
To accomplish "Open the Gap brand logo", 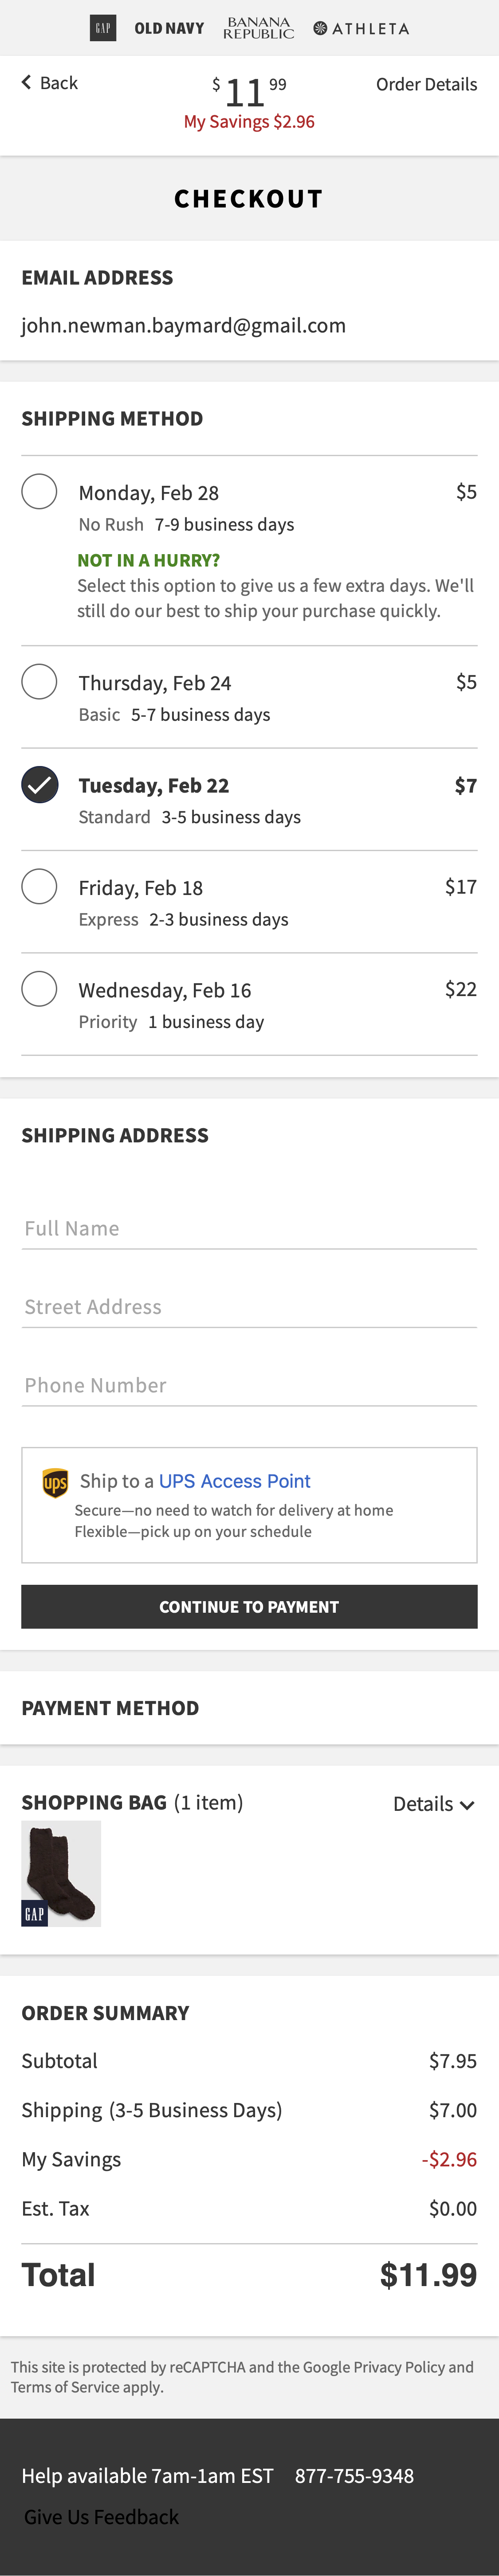I will (x=102, y=28).
